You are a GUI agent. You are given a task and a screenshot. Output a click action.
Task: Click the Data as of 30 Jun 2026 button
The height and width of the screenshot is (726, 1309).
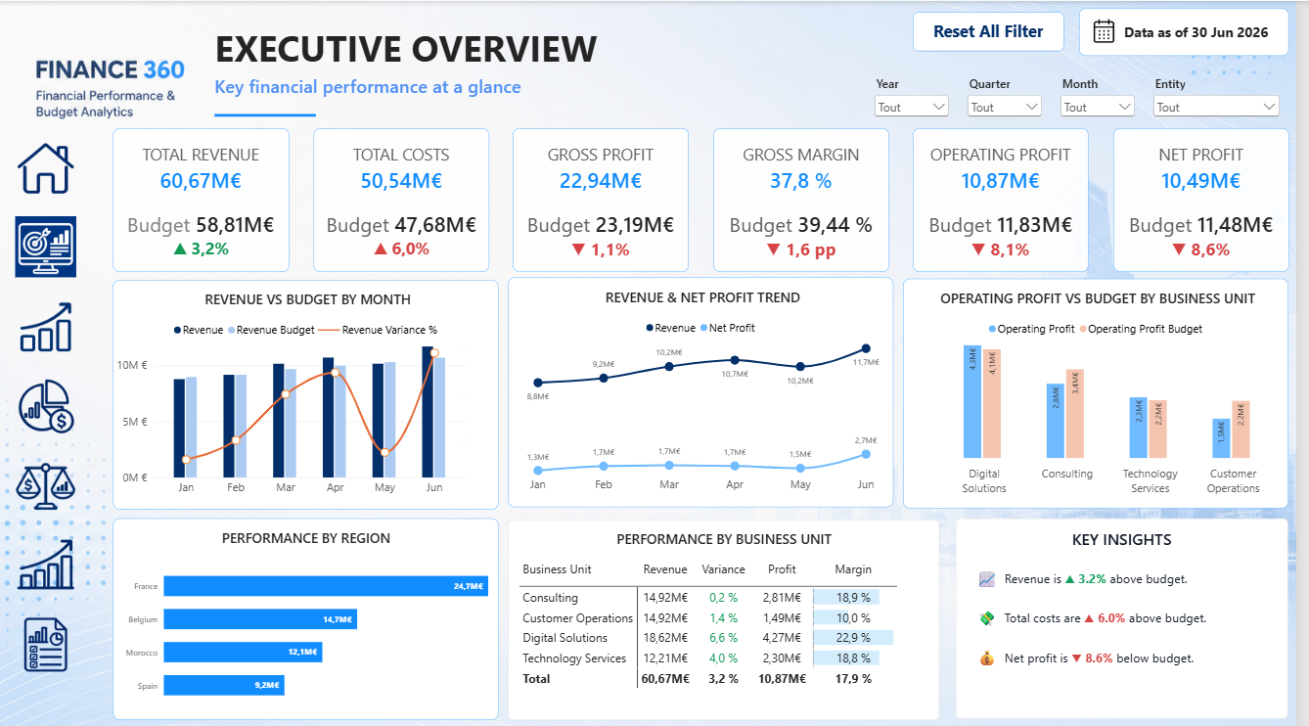point(1184,32)
